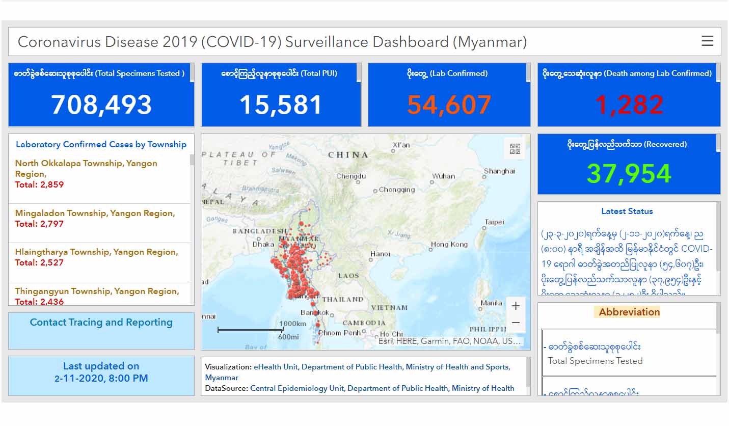Click the township list scrollbar

tap(192, 229)
